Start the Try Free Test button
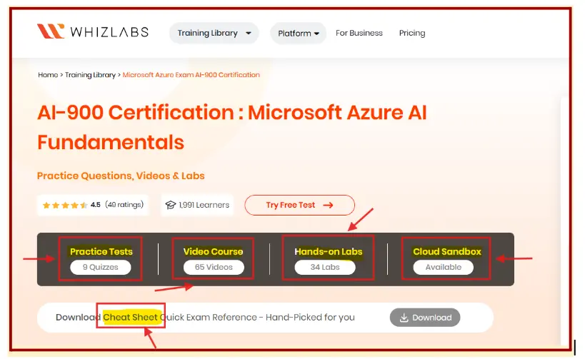This screenshot has height=359, width=585. [299, 205]
